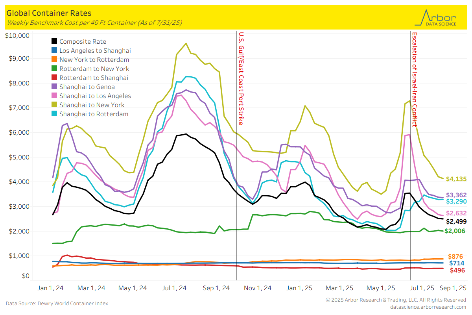The image size is (472, 315).
Task: Click the pink Shanghai to Los Angeles swatch
Action: click(54, 96)
